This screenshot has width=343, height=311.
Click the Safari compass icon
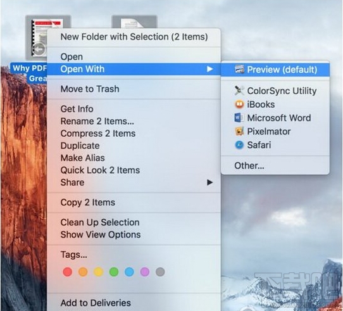click(x=239, y=145)
